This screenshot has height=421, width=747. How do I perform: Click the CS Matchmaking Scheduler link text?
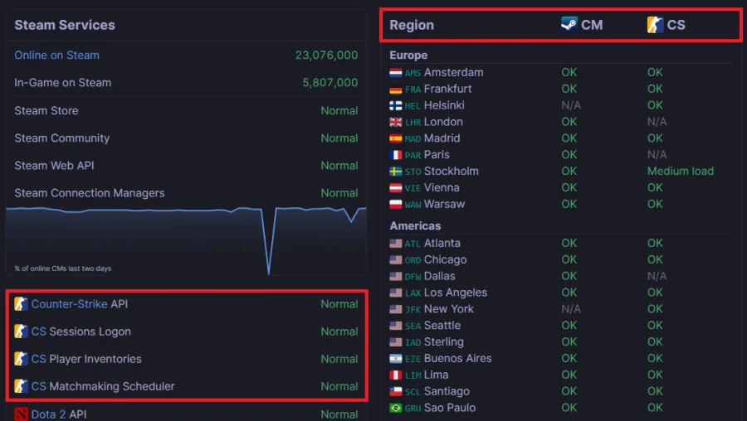(x=103, y=386)
